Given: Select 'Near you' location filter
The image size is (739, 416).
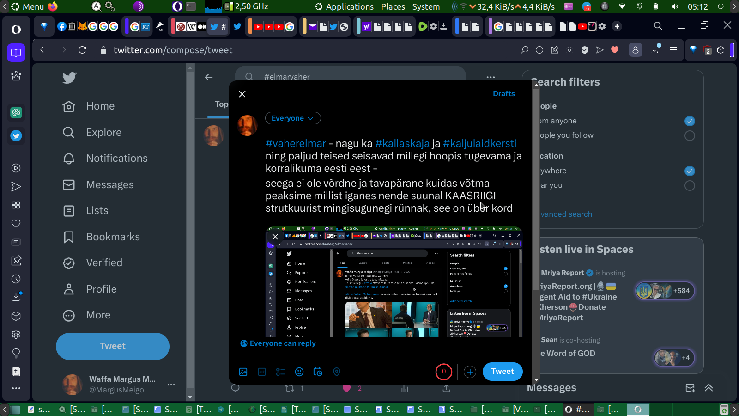Looking at the screenshot, I should click(x=690, y=185).
